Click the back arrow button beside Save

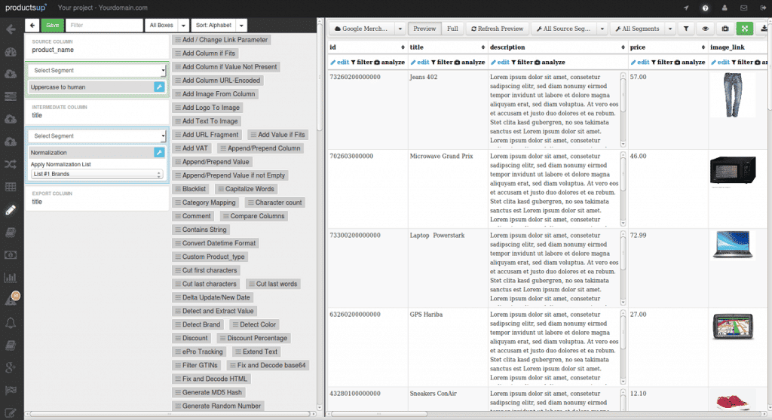point(32,25)
